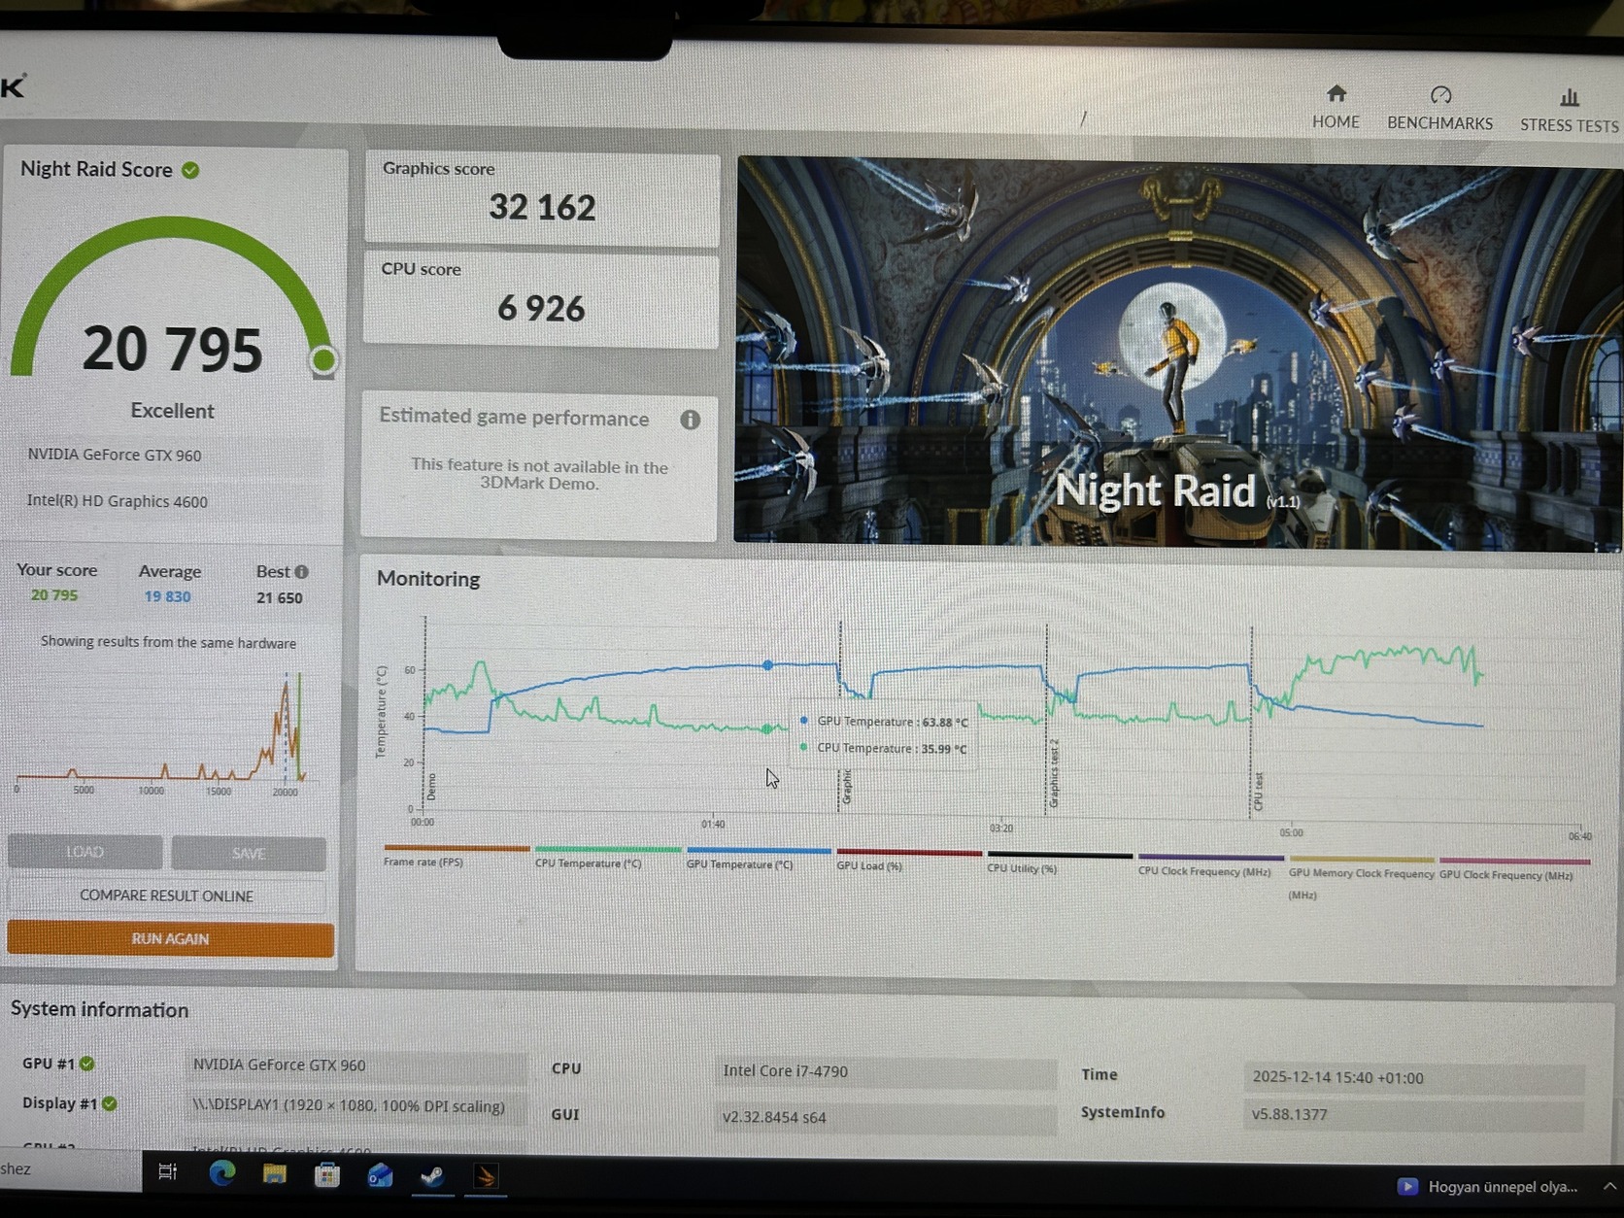Select the Graphics score value "32 162"

tap(542, 207)
